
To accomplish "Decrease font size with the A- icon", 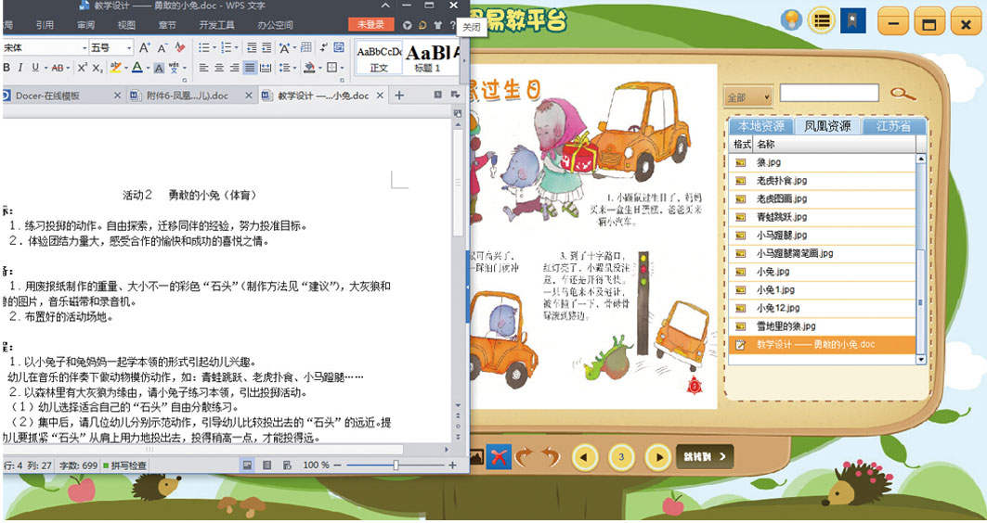I will pyautogui.click(x=162, y=48).
